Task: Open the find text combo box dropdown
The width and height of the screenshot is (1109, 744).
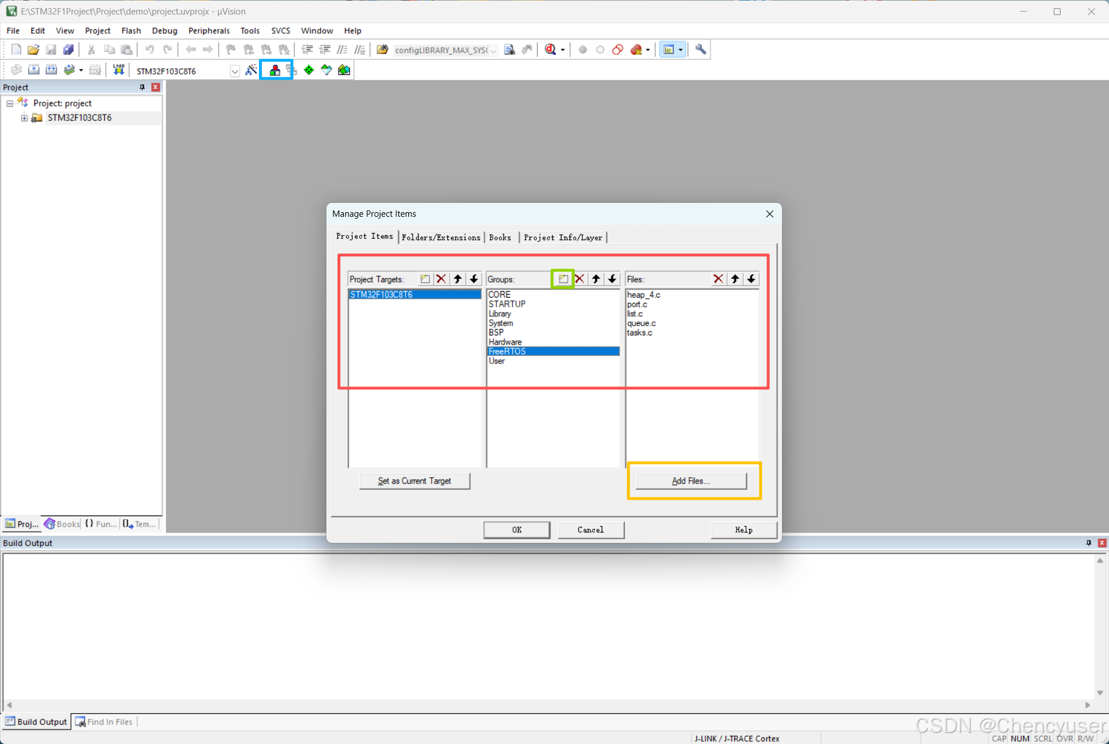Action: [x=493, y=50]
